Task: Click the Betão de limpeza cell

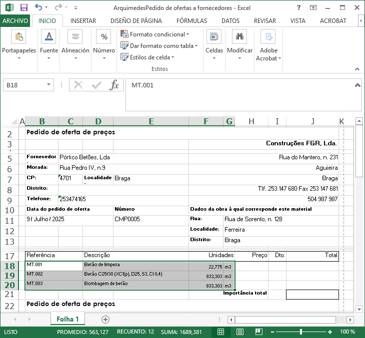Action: tap(135, 266)
